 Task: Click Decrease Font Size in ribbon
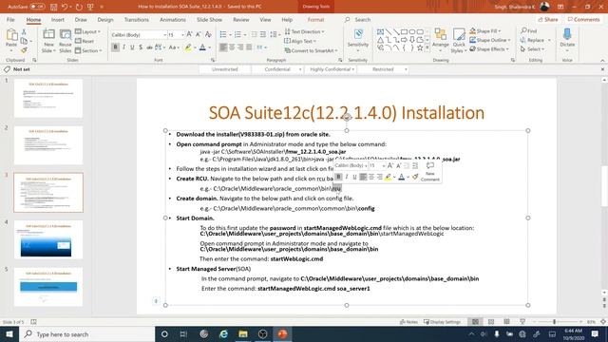[x=199, y=34]
